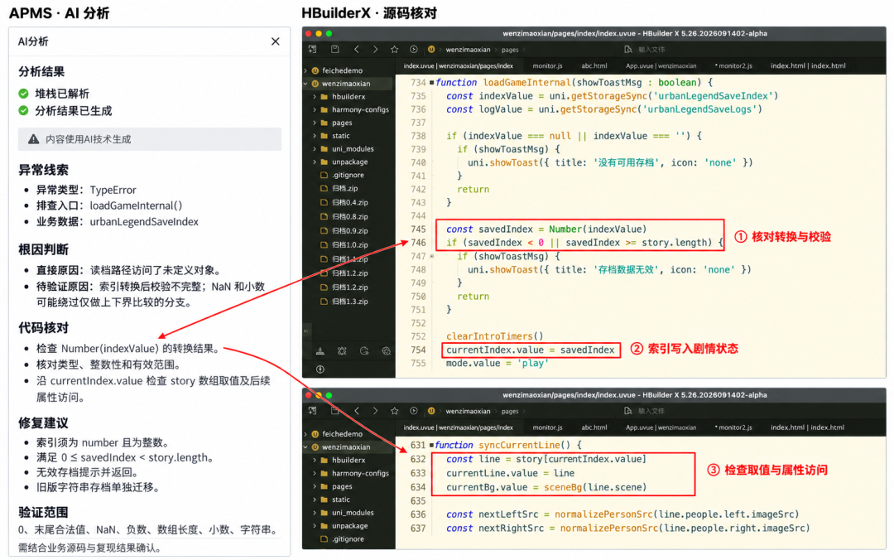The image size is (894, 560).
Task: Click code line 637 with nextRightSrc
Action: pos(627,529)
